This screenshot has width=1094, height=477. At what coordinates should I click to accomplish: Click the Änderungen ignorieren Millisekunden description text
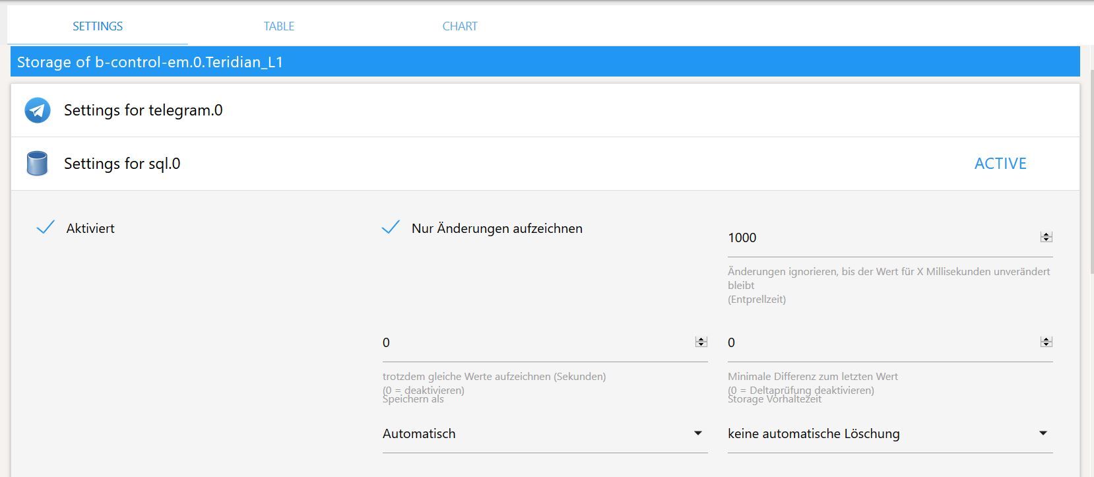tap(889, 285)
